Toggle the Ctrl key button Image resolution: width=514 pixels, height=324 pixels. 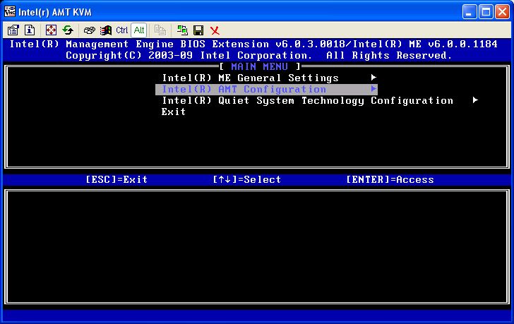(122, 30)
